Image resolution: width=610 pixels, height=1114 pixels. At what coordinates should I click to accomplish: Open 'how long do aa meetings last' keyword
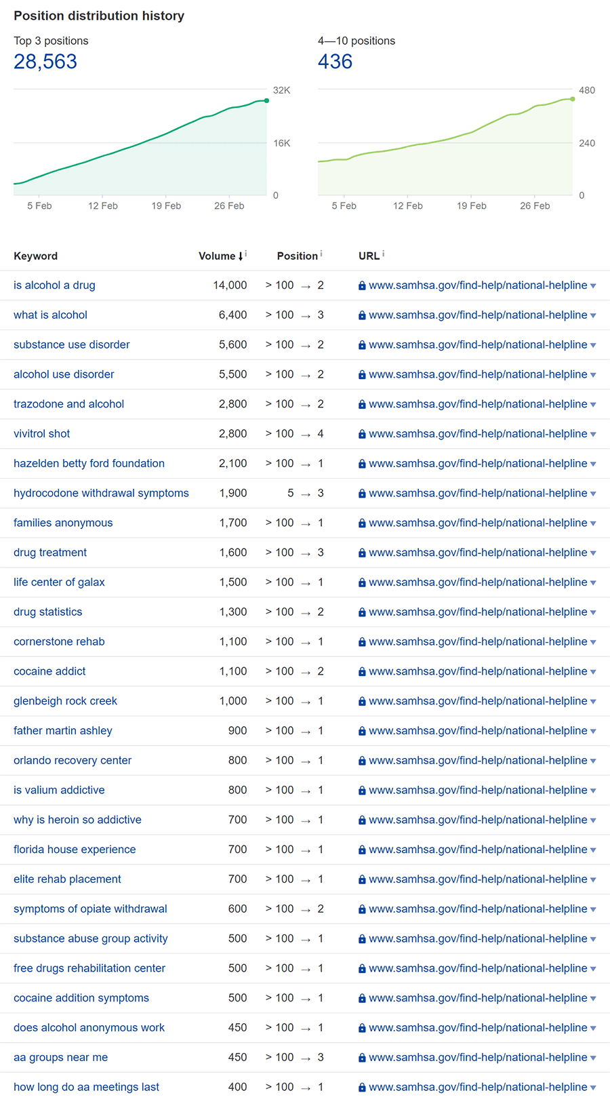(86, 1088)
